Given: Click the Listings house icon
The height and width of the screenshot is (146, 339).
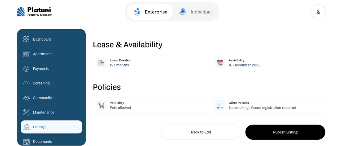Looking at the screenshot, I should pyautogui.click(x=26, y=127).
